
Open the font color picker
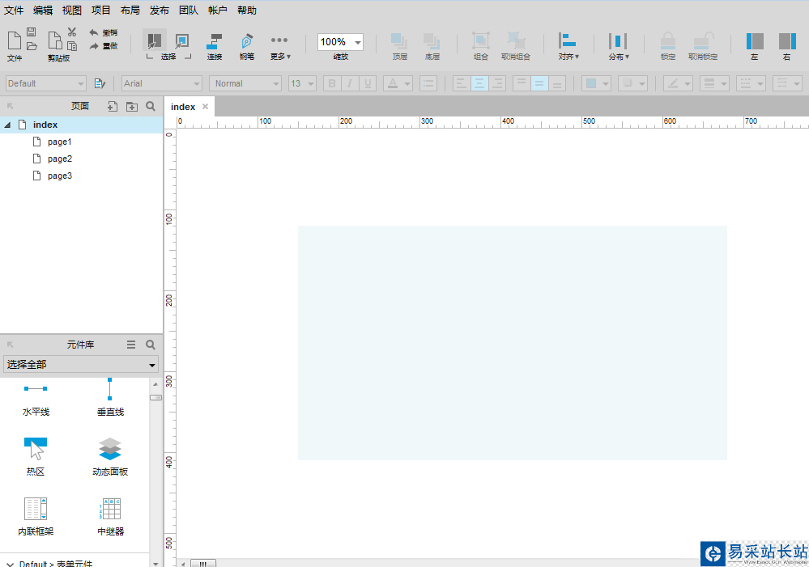point(398,83)
